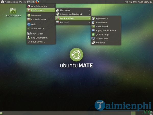153x115 pixels.
Task: Select Appearance from Look and Feel
Action: coord(106,18)
